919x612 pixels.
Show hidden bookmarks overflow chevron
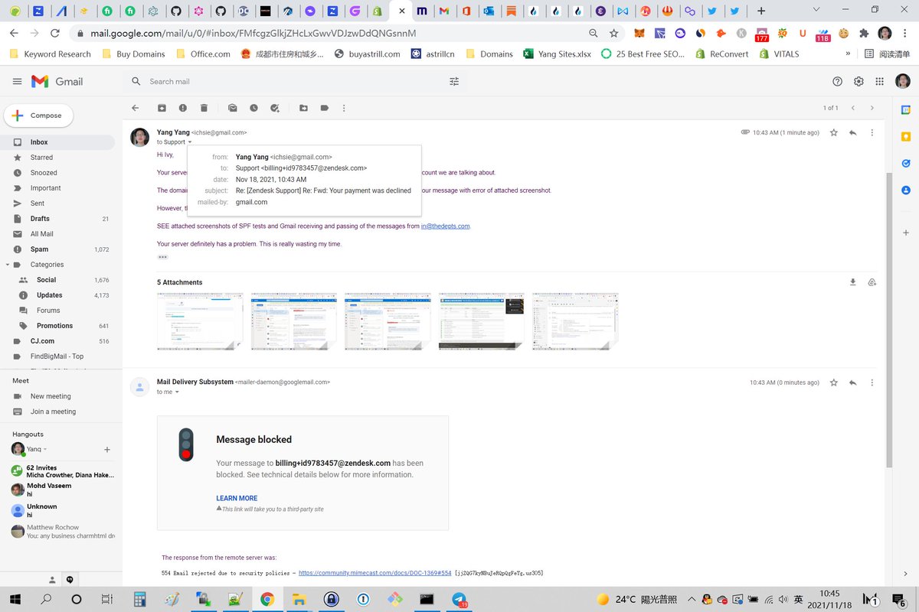coord(848,54)
